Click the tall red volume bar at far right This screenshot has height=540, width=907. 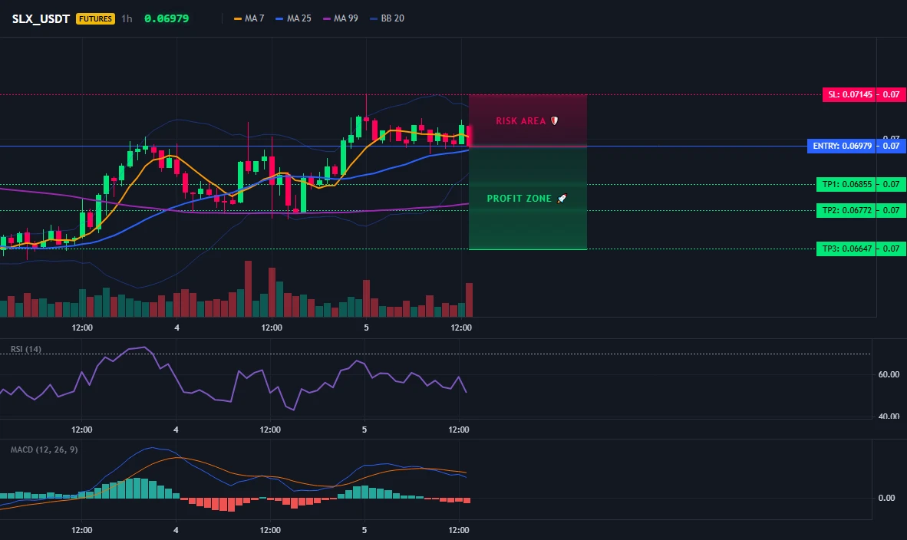click(x=469, y=300)
